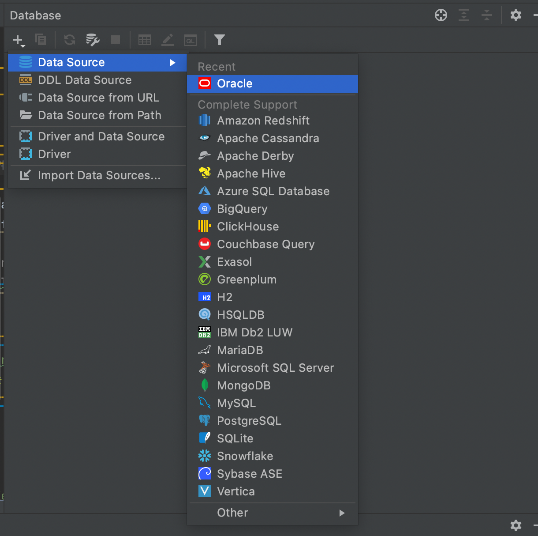The width and height of the screenshot is (538, 536).
Task: Select H2 data source
Action: pos(273,297)
